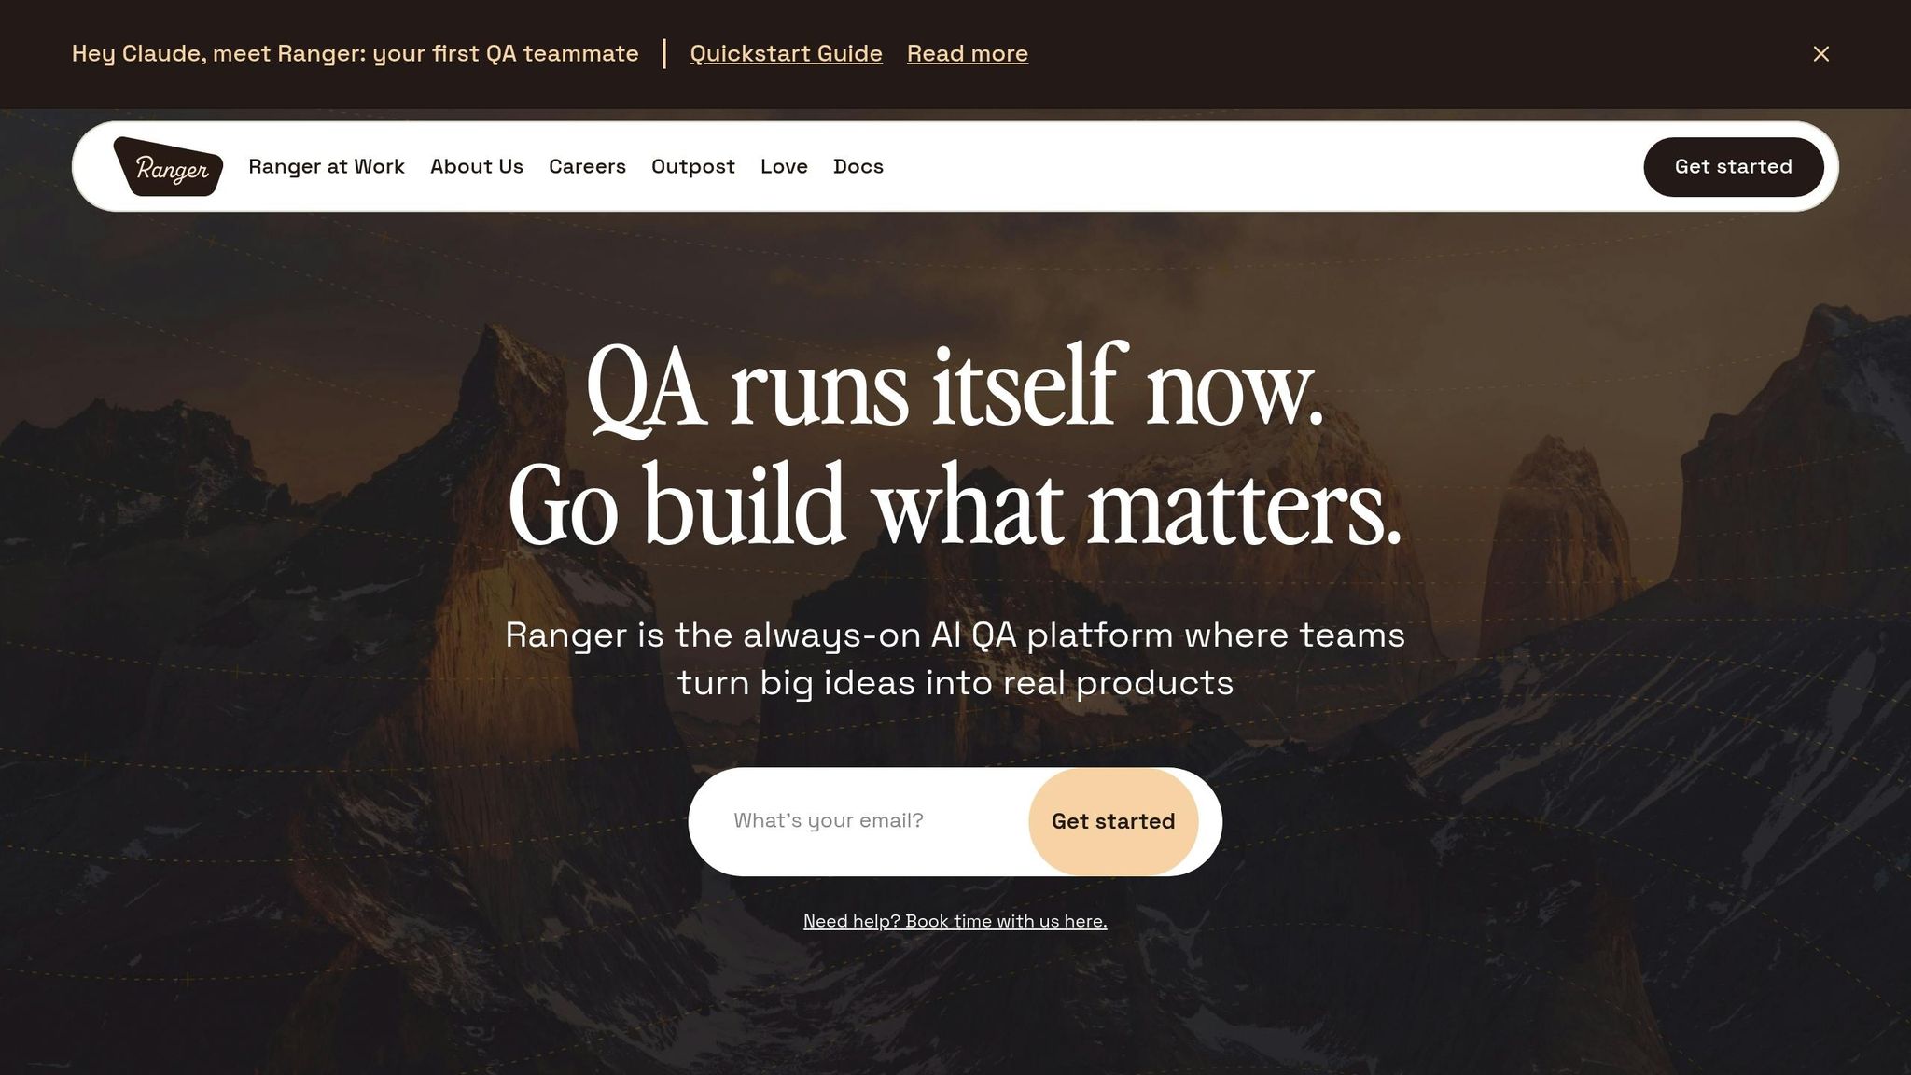Focus the What's your email field
The image size is (1911, 1075).
tap(858, 821)
